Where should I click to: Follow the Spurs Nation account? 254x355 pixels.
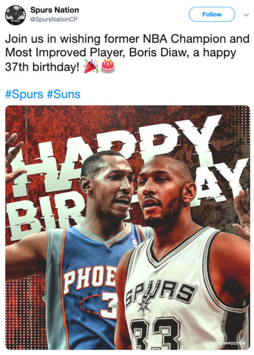click(212, 14)
